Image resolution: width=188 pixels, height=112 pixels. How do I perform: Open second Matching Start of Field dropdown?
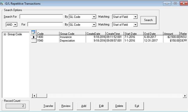point(135,25)
